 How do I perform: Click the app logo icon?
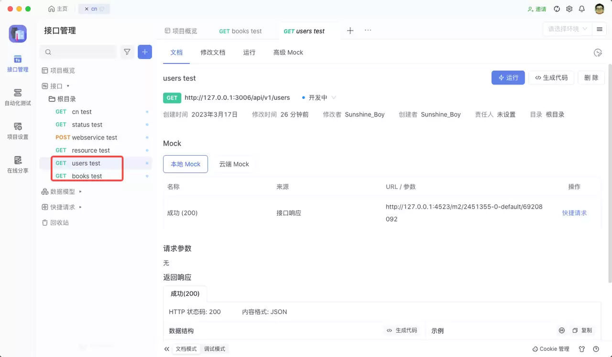tap(18, 34)
